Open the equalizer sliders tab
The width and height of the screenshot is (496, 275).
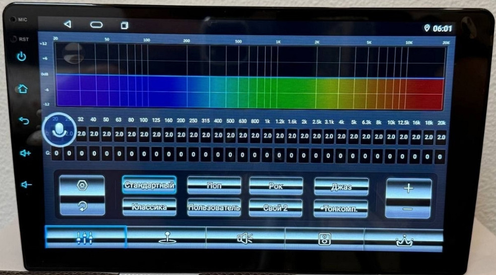tap(85, 237)
